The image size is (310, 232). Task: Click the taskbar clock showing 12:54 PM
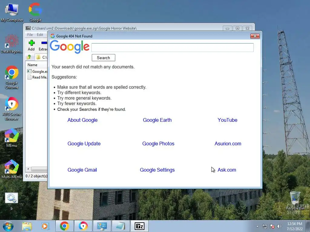pyautogui.click(x=295, y=226)
